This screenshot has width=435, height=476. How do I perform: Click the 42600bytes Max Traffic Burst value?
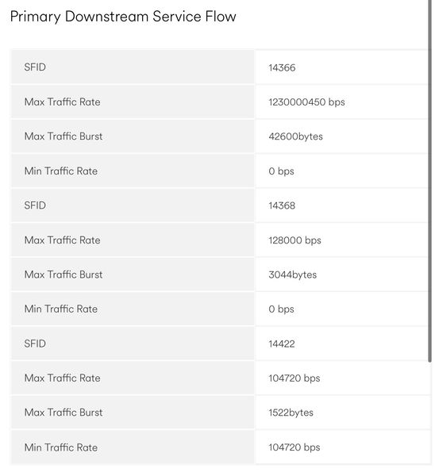(295, 136)
